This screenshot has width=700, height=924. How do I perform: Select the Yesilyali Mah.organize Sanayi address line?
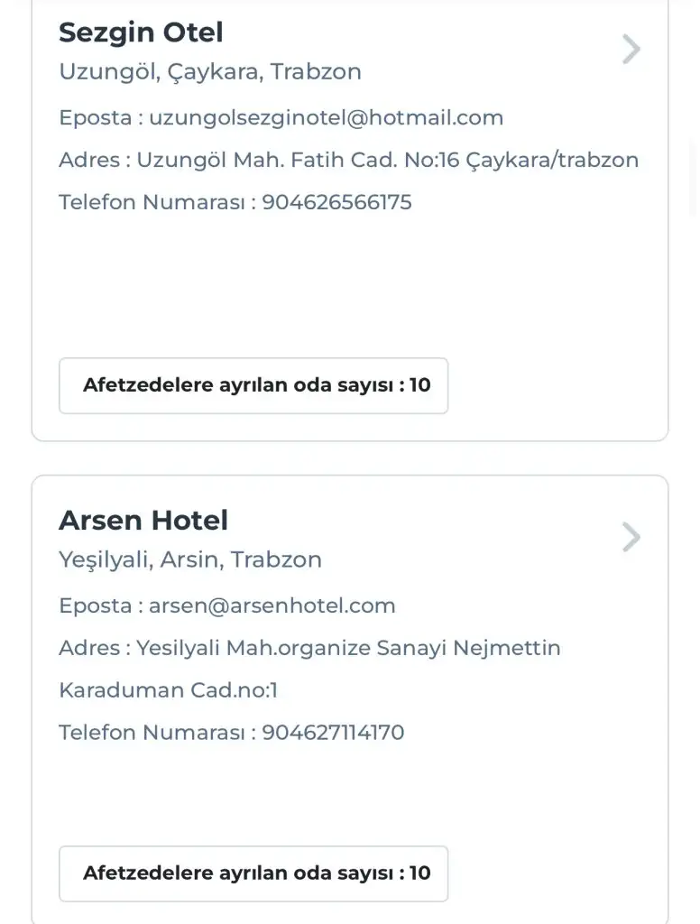coord(348,648)
